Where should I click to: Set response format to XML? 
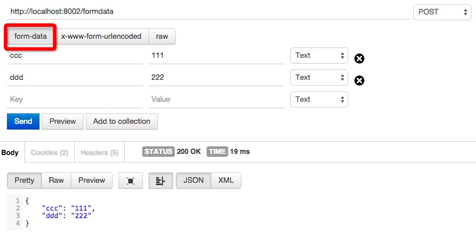coord(226,181)
